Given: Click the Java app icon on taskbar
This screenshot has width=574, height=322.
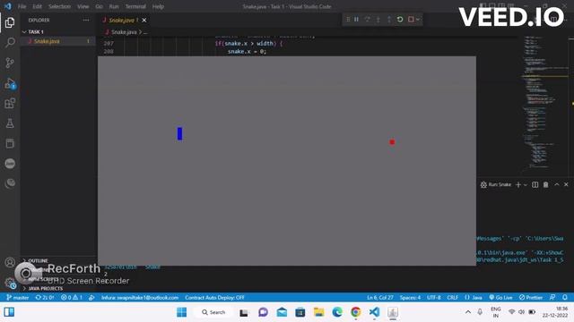Looking at the screenshot, I should [x=393, y=312].
